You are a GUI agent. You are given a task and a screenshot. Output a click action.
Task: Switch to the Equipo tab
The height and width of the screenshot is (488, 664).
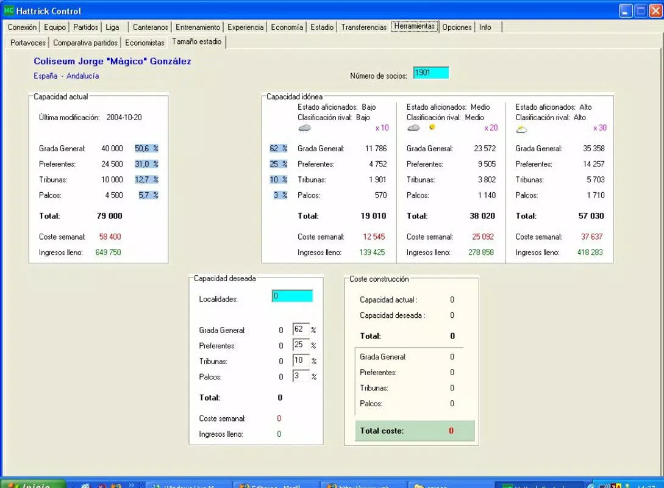click(55, 27)
